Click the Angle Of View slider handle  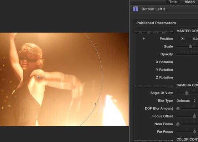[x=187, y=93]
